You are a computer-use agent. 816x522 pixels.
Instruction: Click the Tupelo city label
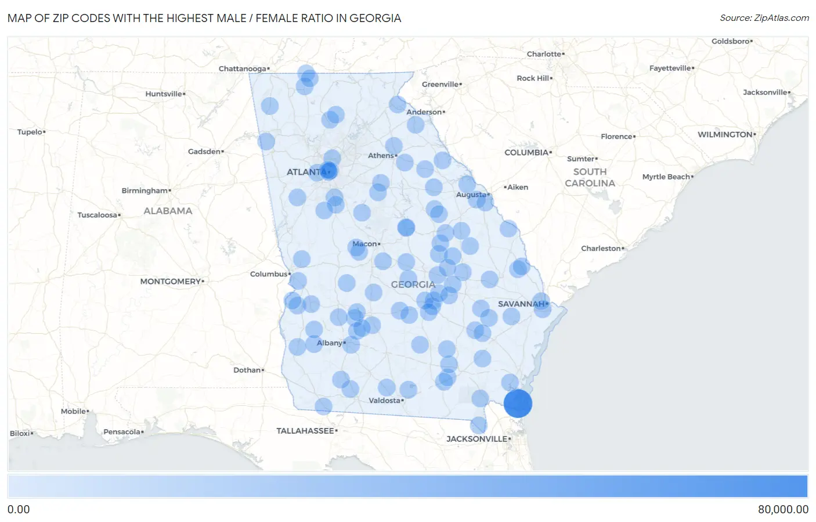tap(30, 132)
